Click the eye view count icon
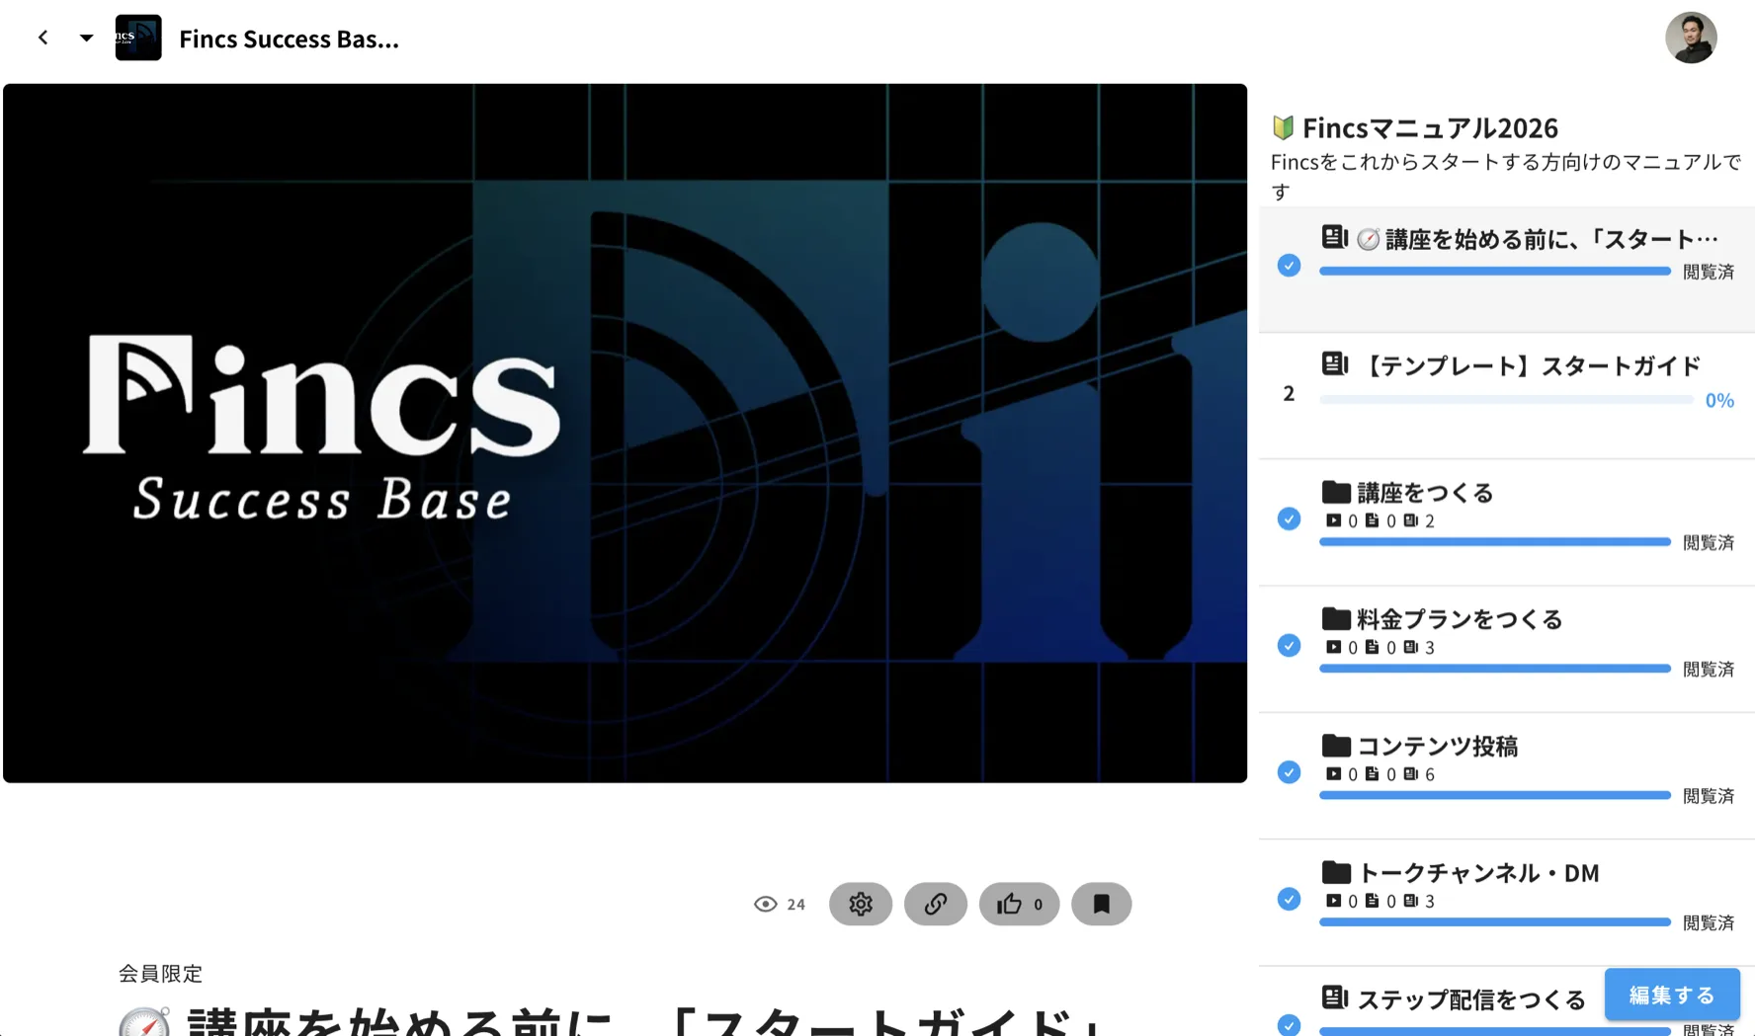Screen dimensions: 1755x1036 click(x=765, y=904)
